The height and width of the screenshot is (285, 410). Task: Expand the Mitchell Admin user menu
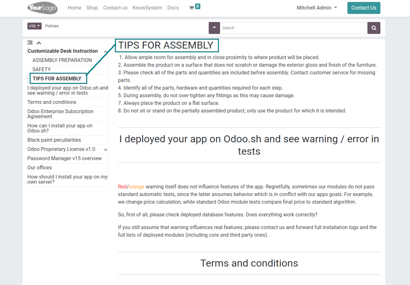tap(317, 8)
